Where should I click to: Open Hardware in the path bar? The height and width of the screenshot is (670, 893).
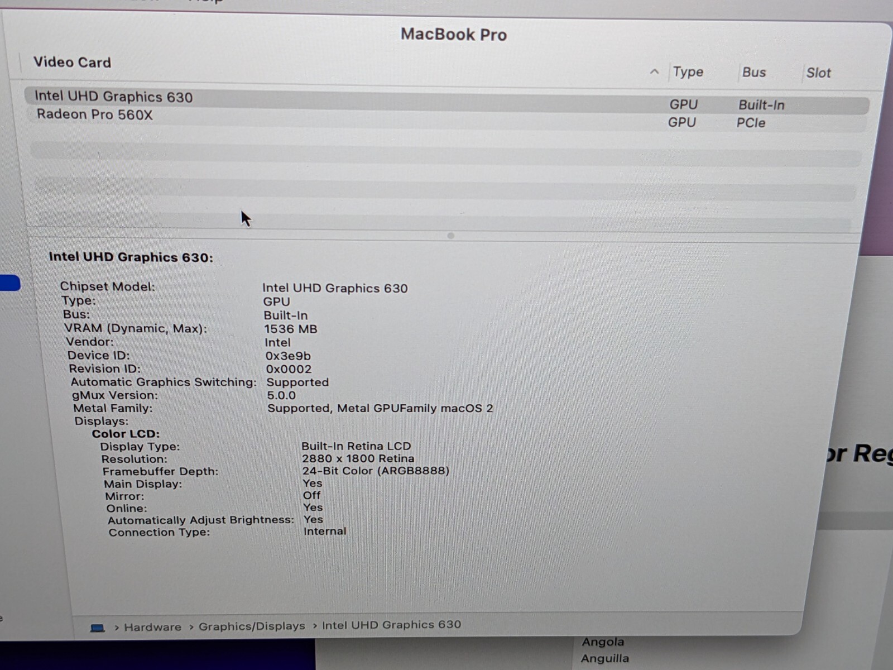[x=152, y=627]
